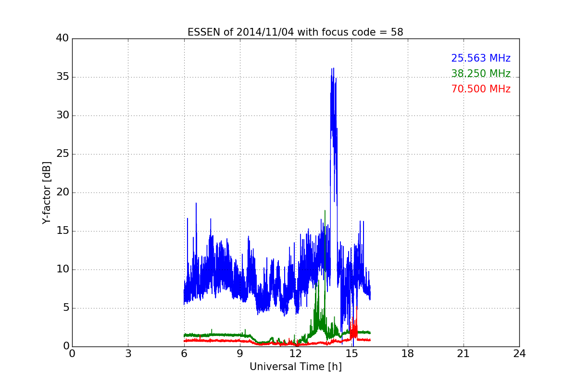The width and height of the screenshot is (577, 385).
Task: Select the blue 25.563 MHz legend label
Action: coord(481,58)
